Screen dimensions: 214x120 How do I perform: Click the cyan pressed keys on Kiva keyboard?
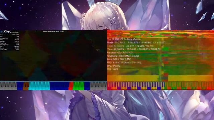(x=39, y=86)
